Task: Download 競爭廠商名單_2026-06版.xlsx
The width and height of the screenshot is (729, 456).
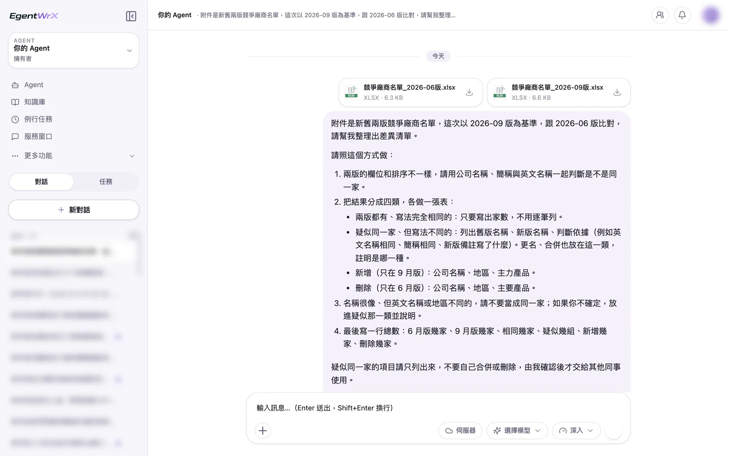Action: [x=469, y=92]
